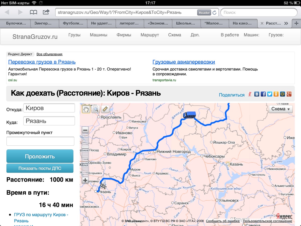Viewport: 301px width, 226px height.
Task: Focus the Поиск search field
Action: pyautogui.click(x=259, y=12)
